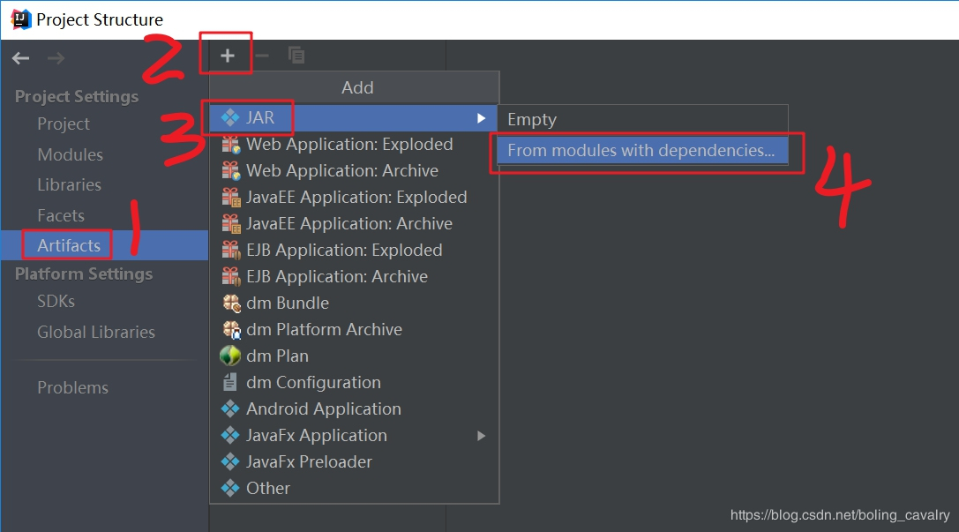The image size is (959, 532).
Task: Select Artifacts in the sidebar
Action: pyautogui.click(x=104, y=245)
